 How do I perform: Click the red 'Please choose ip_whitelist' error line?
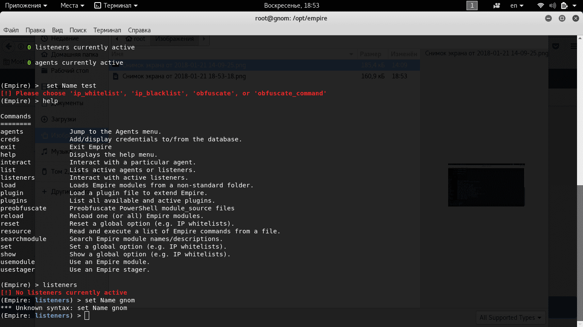tap(163, 93)
